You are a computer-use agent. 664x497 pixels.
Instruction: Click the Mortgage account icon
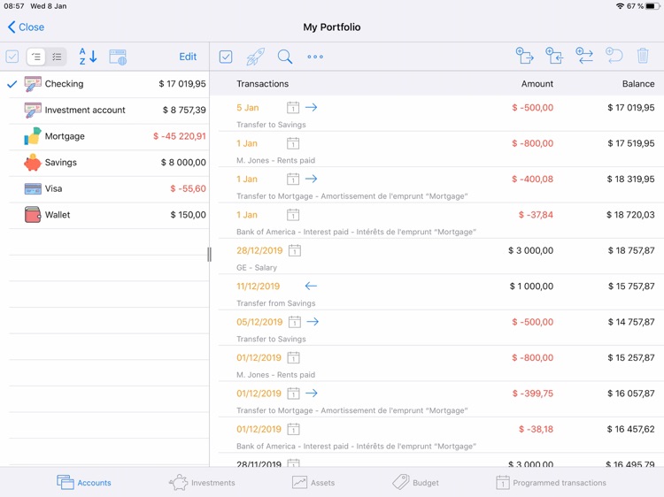[x=33, y=136]
